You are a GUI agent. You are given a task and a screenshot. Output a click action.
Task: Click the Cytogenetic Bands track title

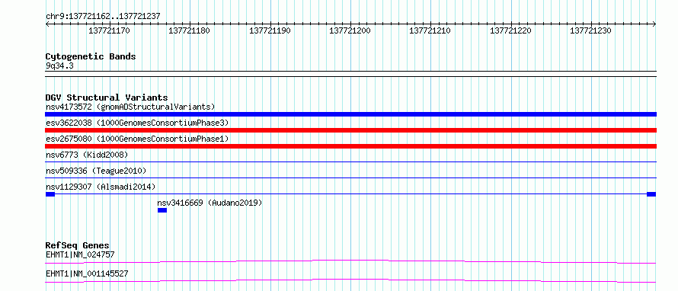pos(91,56)
